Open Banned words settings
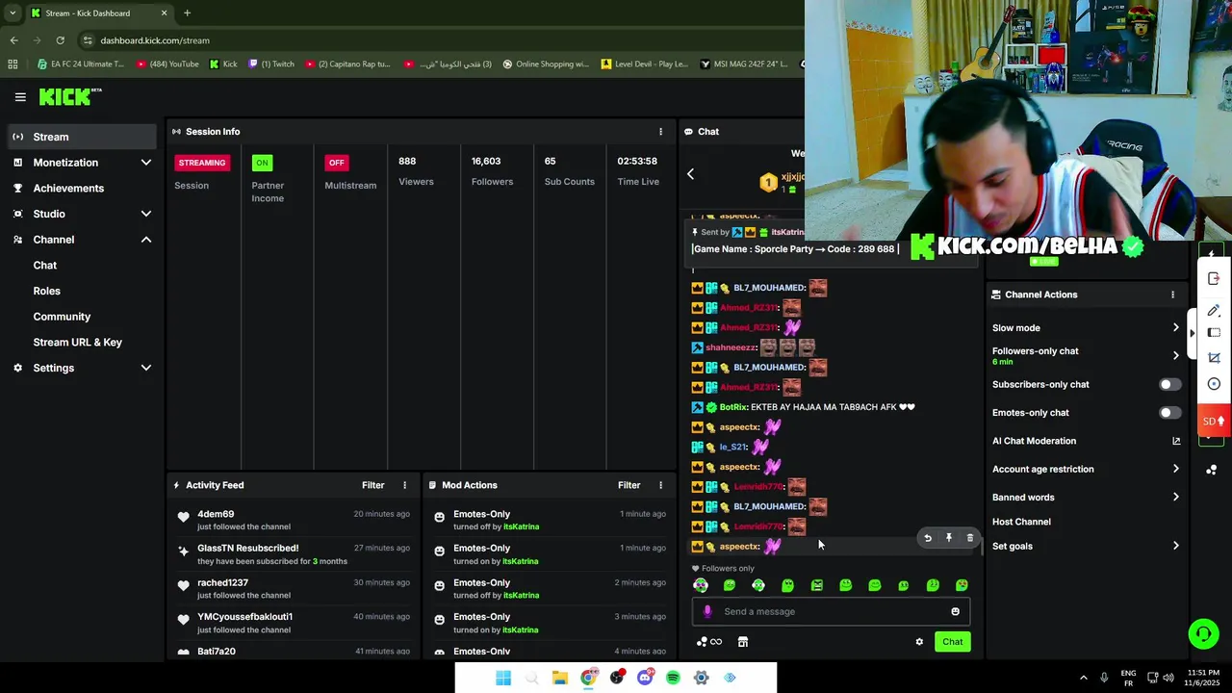This screenshot has height=693, width=1232. click(x=1086, y=498)
